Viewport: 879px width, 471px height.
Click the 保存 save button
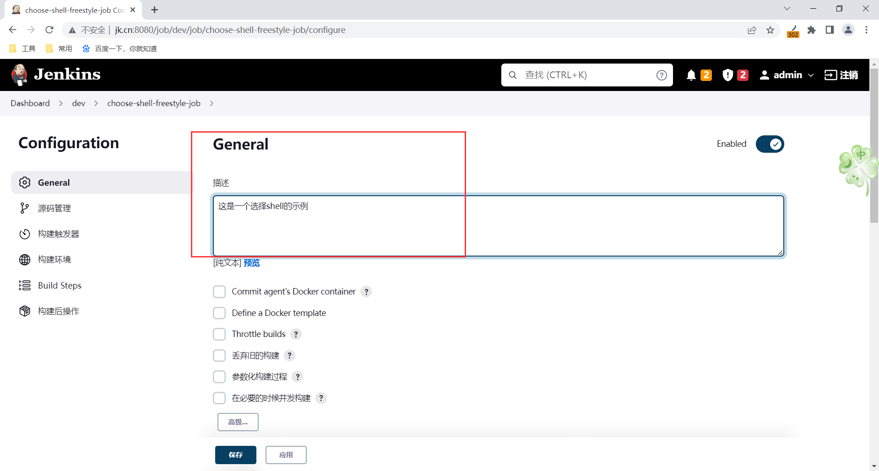[236, 455]
